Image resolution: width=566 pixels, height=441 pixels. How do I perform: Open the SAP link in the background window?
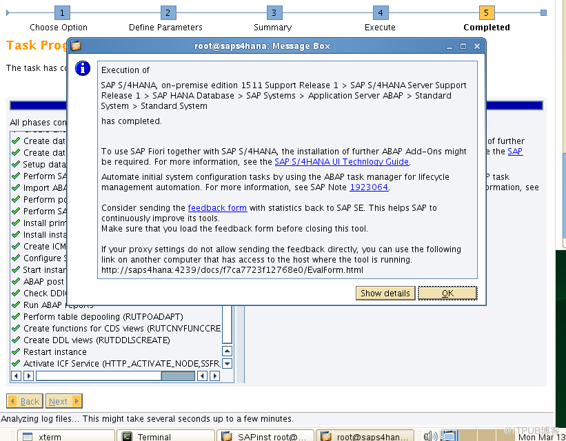(515, 151)
